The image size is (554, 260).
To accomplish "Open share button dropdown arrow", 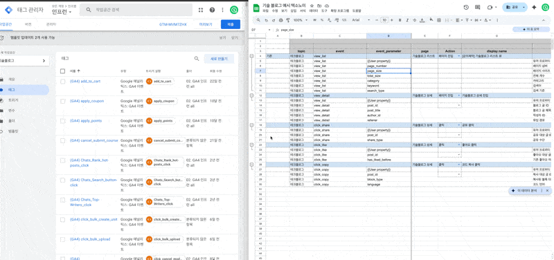I will [524, 7].
